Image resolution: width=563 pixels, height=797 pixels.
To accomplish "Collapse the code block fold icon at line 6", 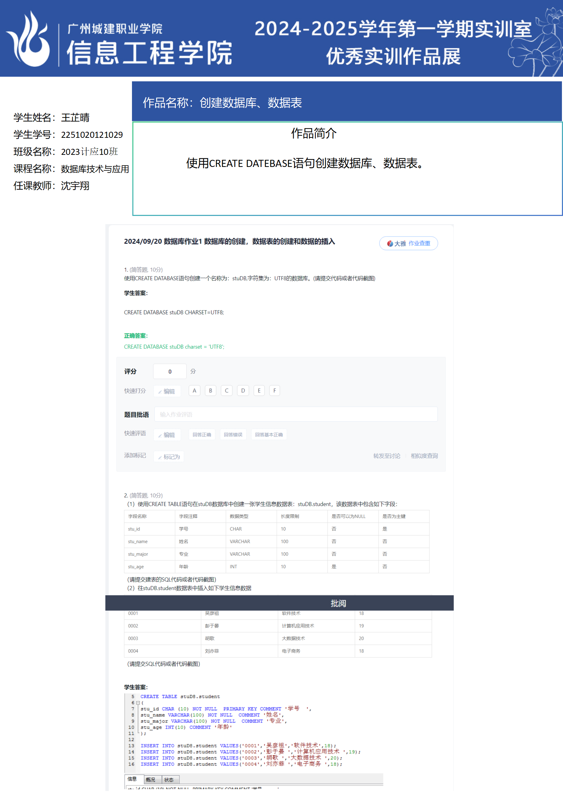I will 138,703.
